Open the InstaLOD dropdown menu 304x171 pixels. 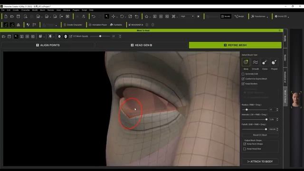click(x=282, y=17)
